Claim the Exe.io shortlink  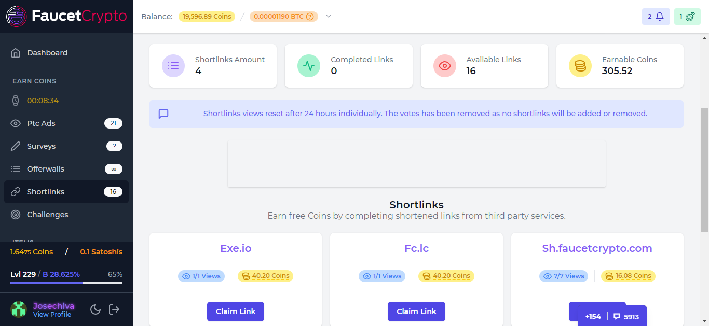tap(236, 311)
